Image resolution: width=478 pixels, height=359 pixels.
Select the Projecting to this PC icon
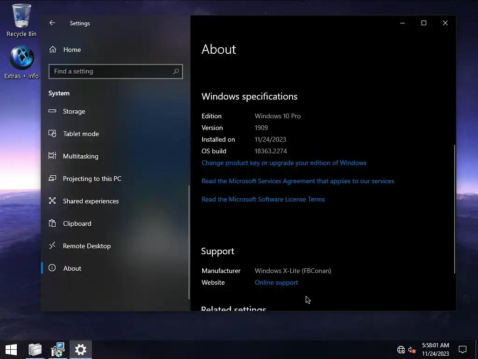[x=52, y=178]
